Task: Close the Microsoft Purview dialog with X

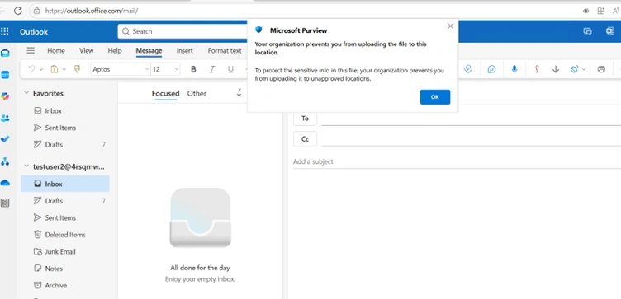Action: [450, 26]
